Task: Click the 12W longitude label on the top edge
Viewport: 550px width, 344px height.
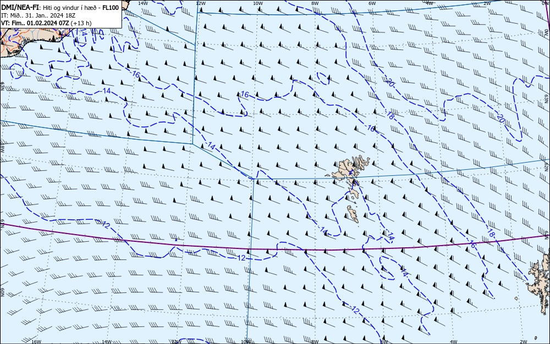Action: point(200,3)
